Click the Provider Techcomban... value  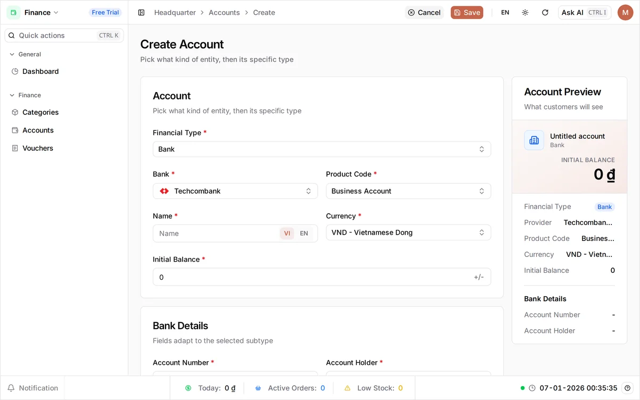(588, 222)
